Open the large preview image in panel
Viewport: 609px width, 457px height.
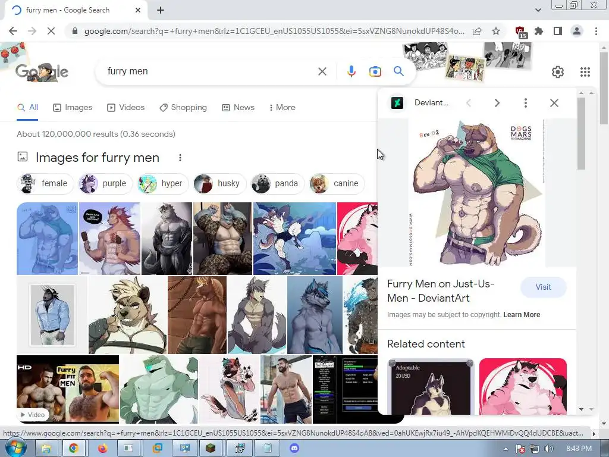click(x=477, y=193)
